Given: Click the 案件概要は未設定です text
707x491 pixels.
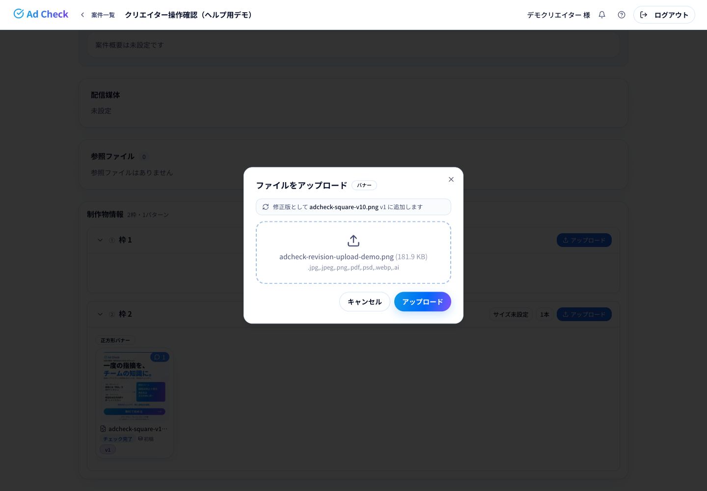Looking at the screenshot, I should click(130, 45).
